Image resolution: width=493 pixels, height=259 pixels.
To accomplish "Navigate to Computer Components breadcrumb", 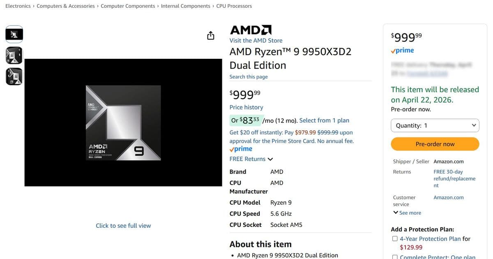I will (x=128, y=6).
